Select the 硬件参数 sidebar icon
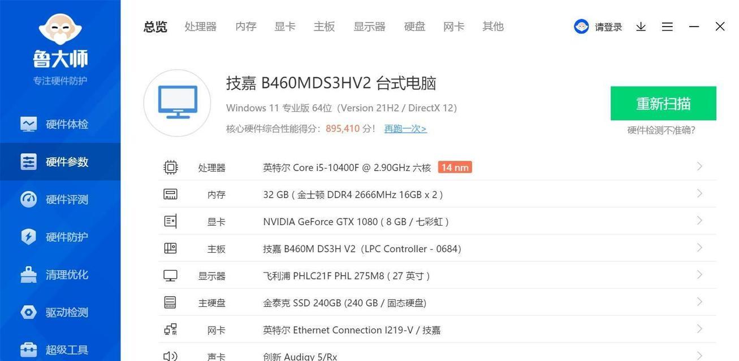 point(28,162)
